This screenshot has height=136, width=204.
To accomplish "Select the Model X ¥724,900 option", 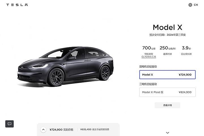I will tap(167, 75).
